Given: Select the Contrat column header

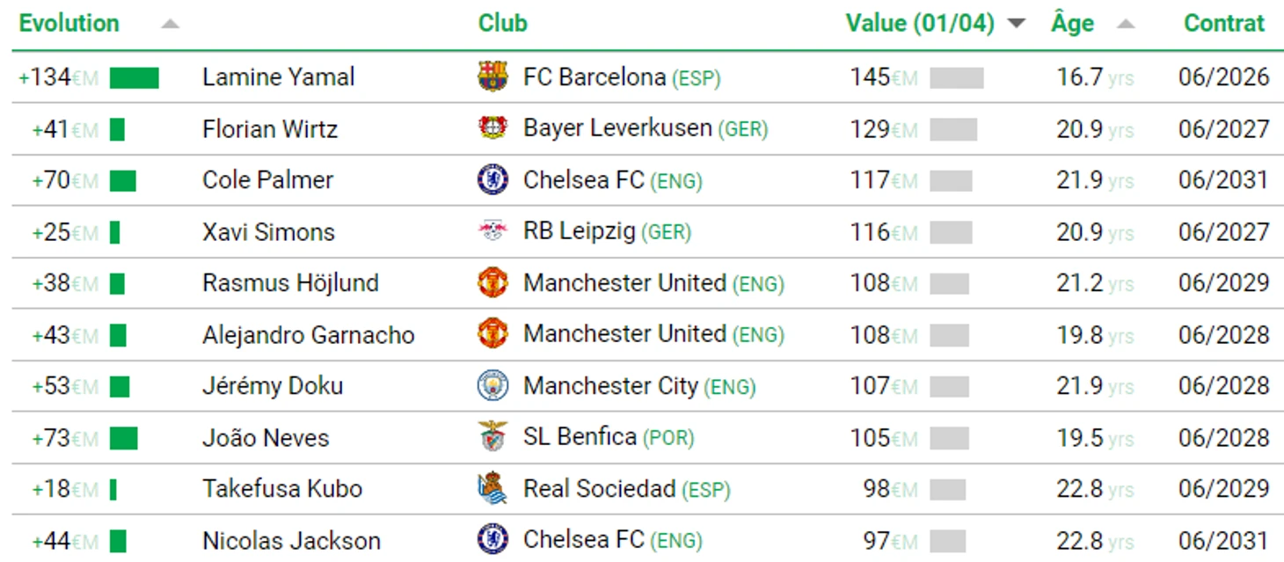Looking at the screenshot, I should click(x=1224, y=24).
